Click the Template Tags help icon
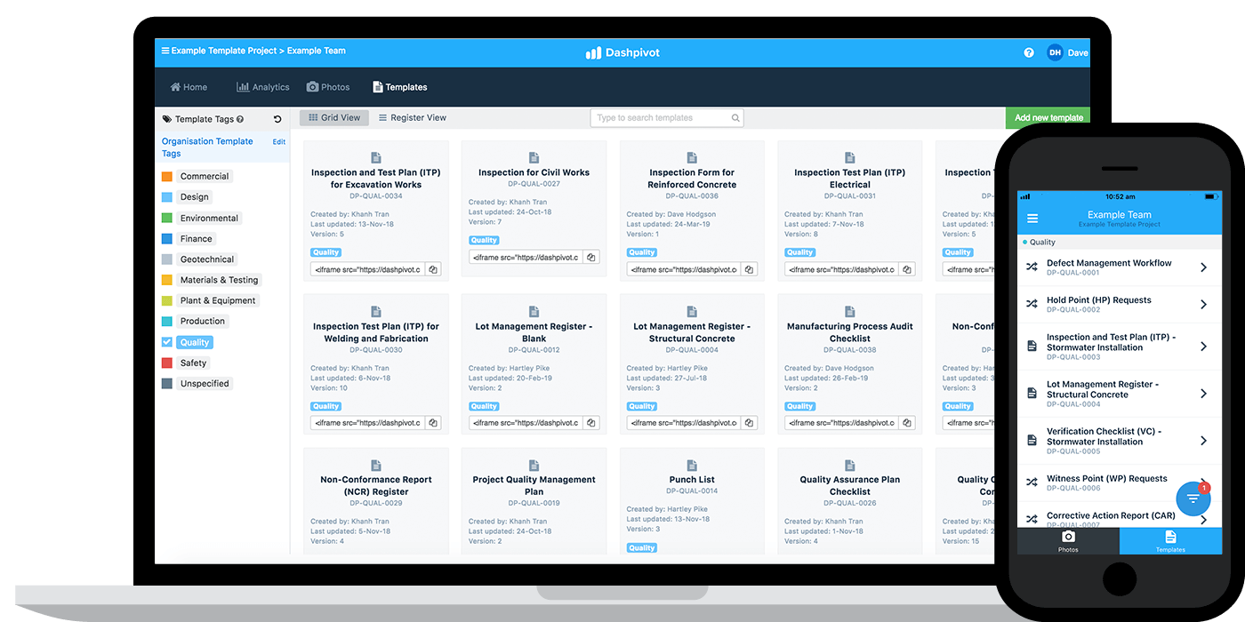The height and width of the screenshot is (622, 1245). pos(240,119)
